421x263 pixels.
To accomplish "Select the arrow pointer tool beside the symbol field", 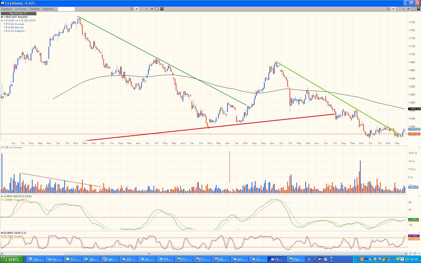I will coord(132,9).
